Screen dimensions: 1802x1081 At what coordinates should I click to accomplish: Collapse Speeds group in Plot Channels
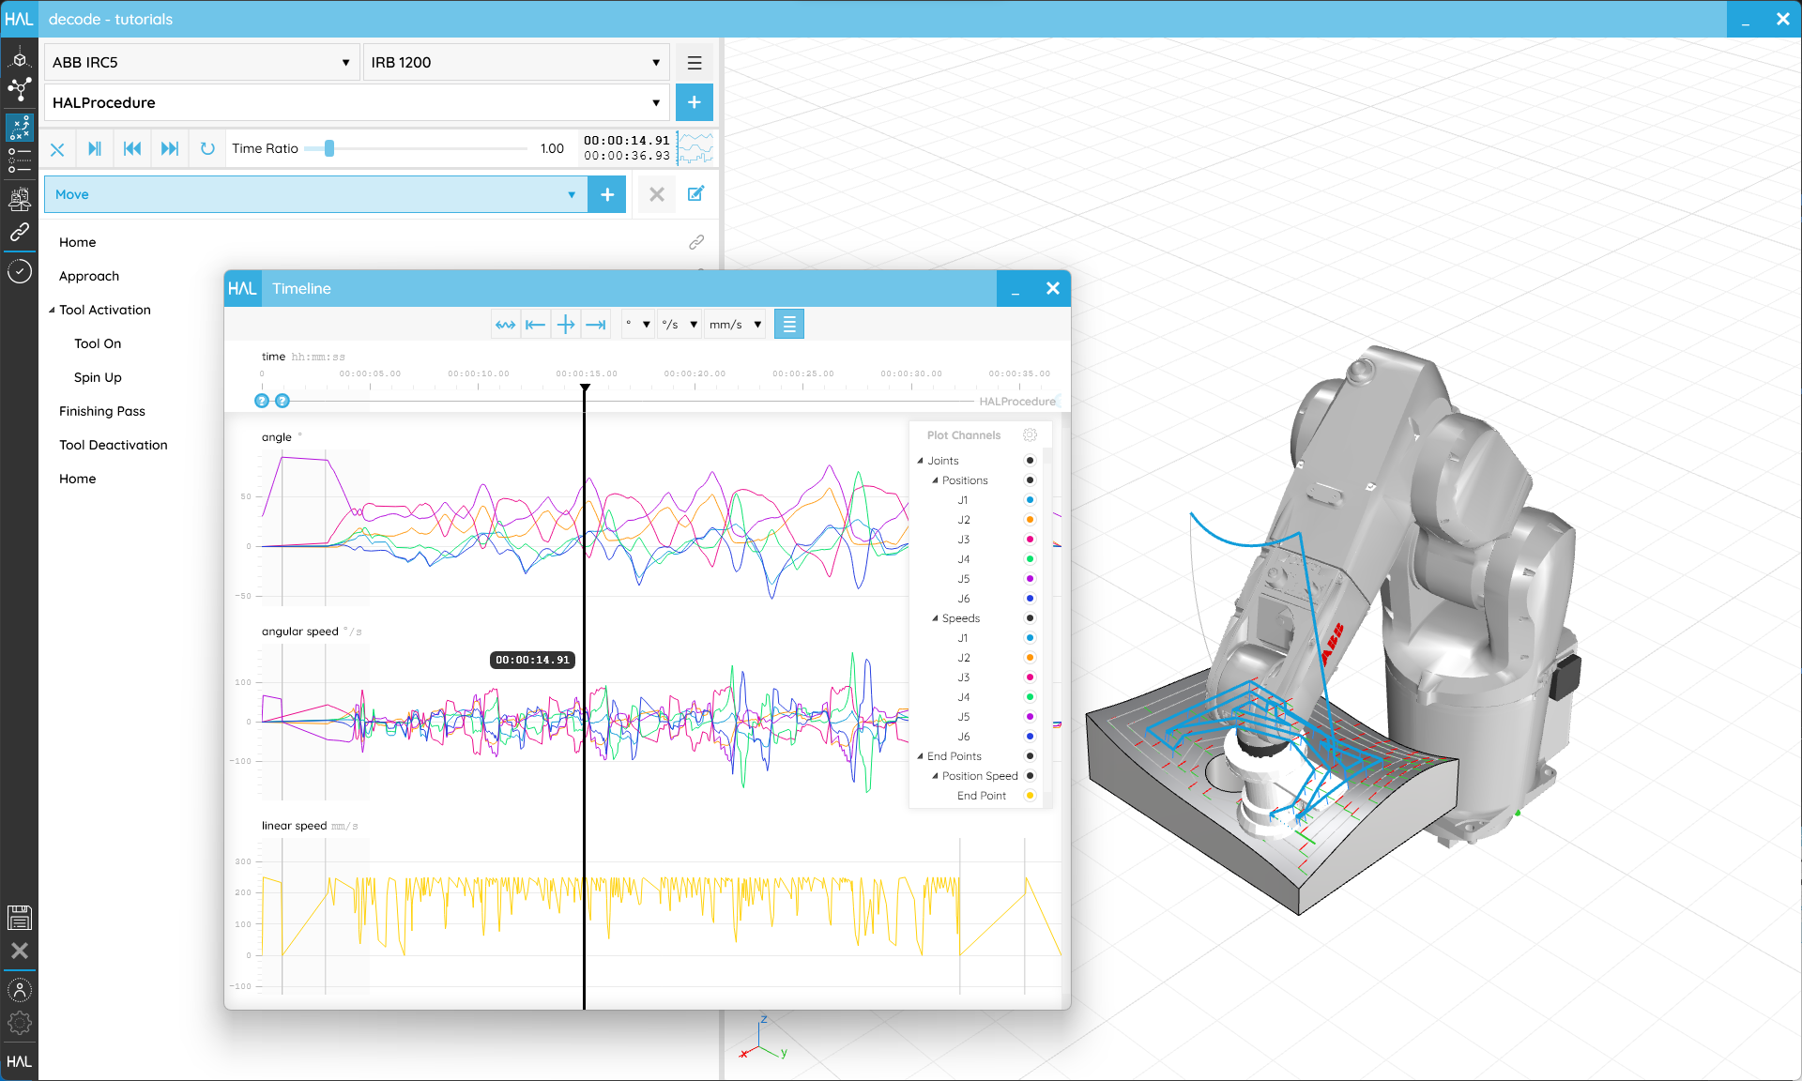click(x=936, y=618)
